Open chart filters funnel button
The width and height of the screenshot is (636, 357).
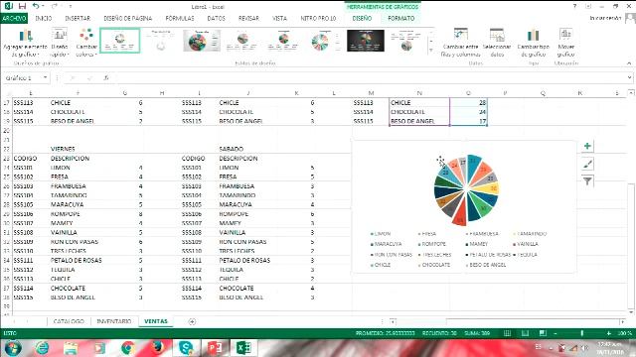click(x=587, y=181)
